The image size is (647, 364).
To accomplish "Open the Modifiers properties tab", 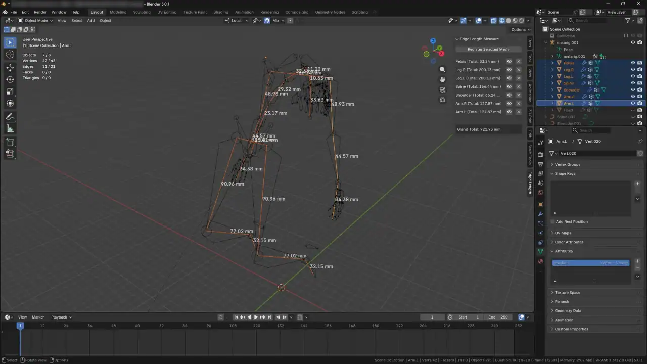I will tap(540, 214).
